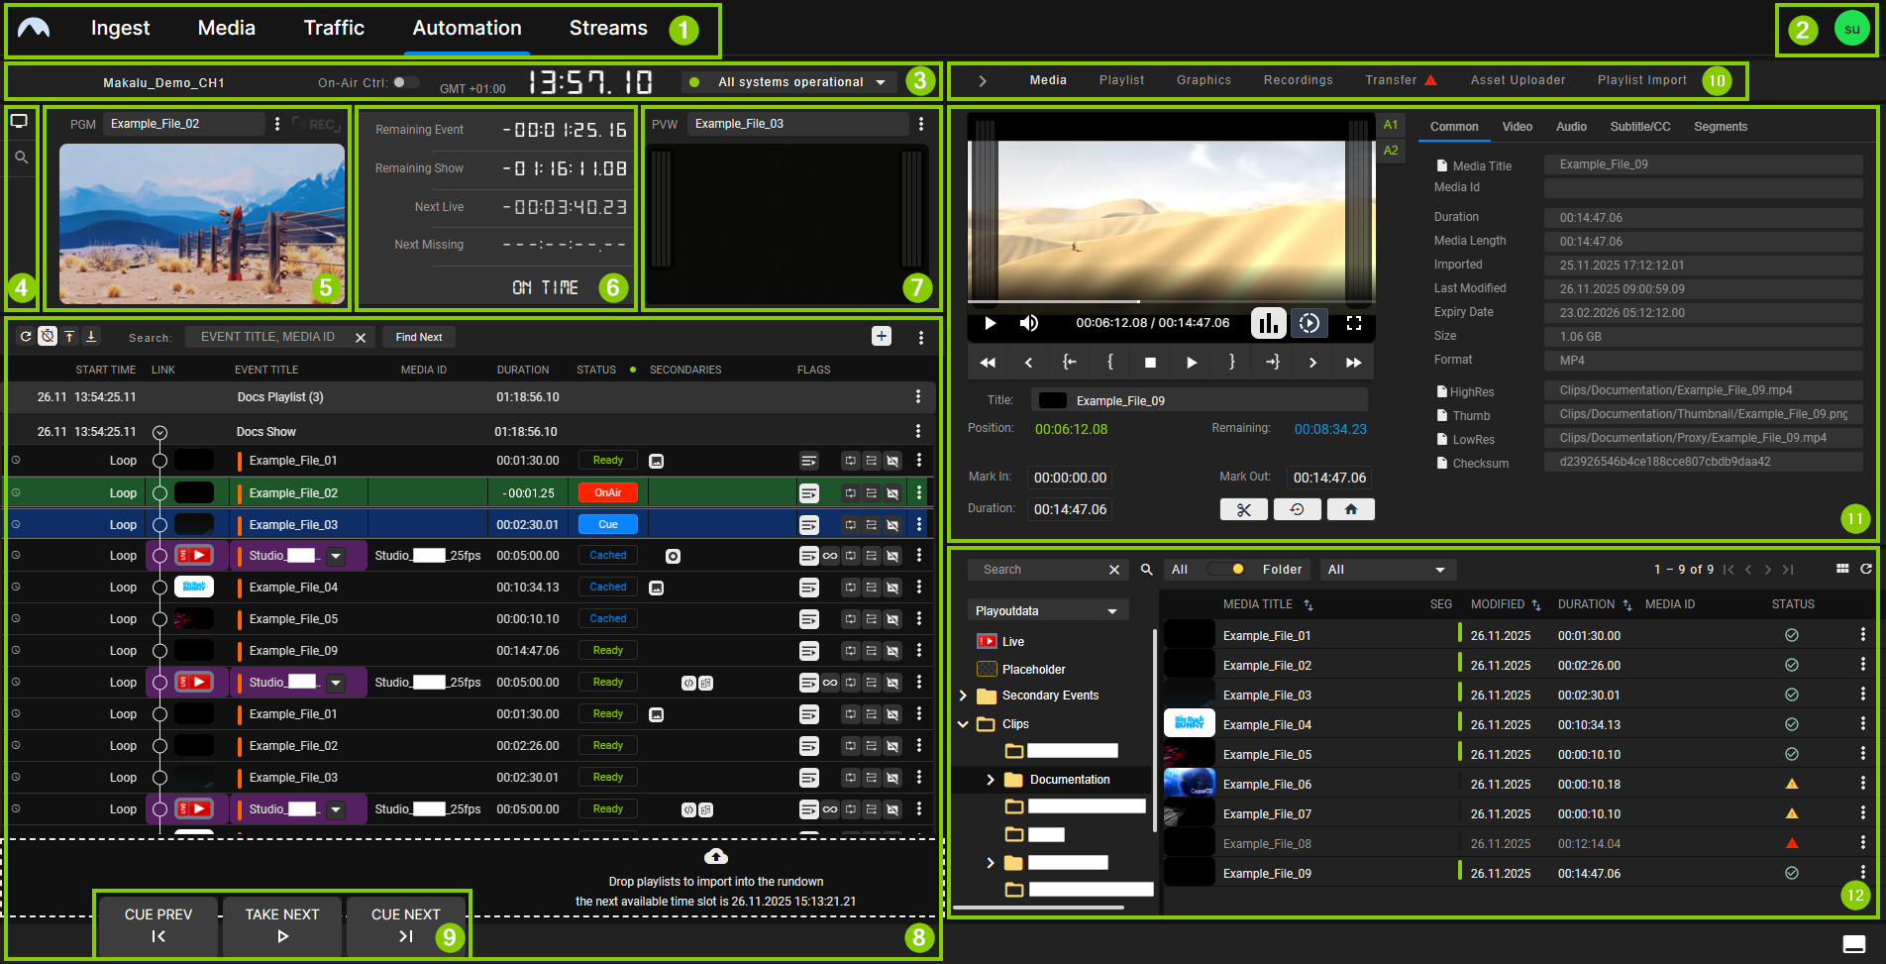Viewport: 1886px width, 964px height.
Task: Switch library to grid view
Action: [1842, 569]
